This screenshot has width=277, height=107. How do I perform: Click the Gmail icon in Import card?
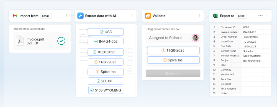pos(15,16)
